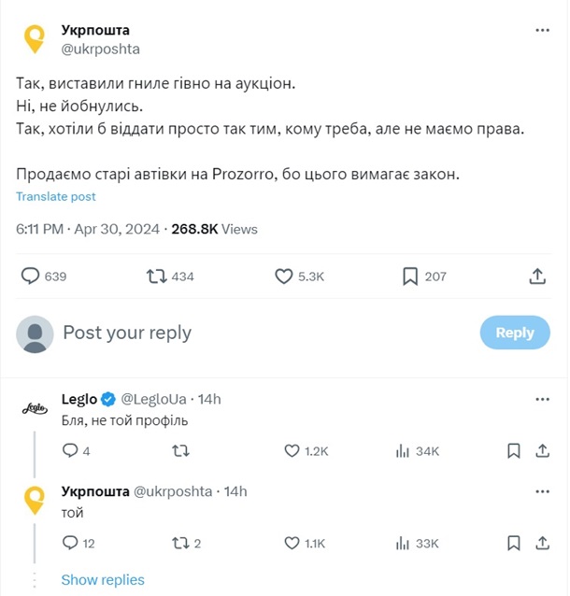The image size is (570, 596).
Task: Open Leglo profile avatar
Action: coord(35,408)
